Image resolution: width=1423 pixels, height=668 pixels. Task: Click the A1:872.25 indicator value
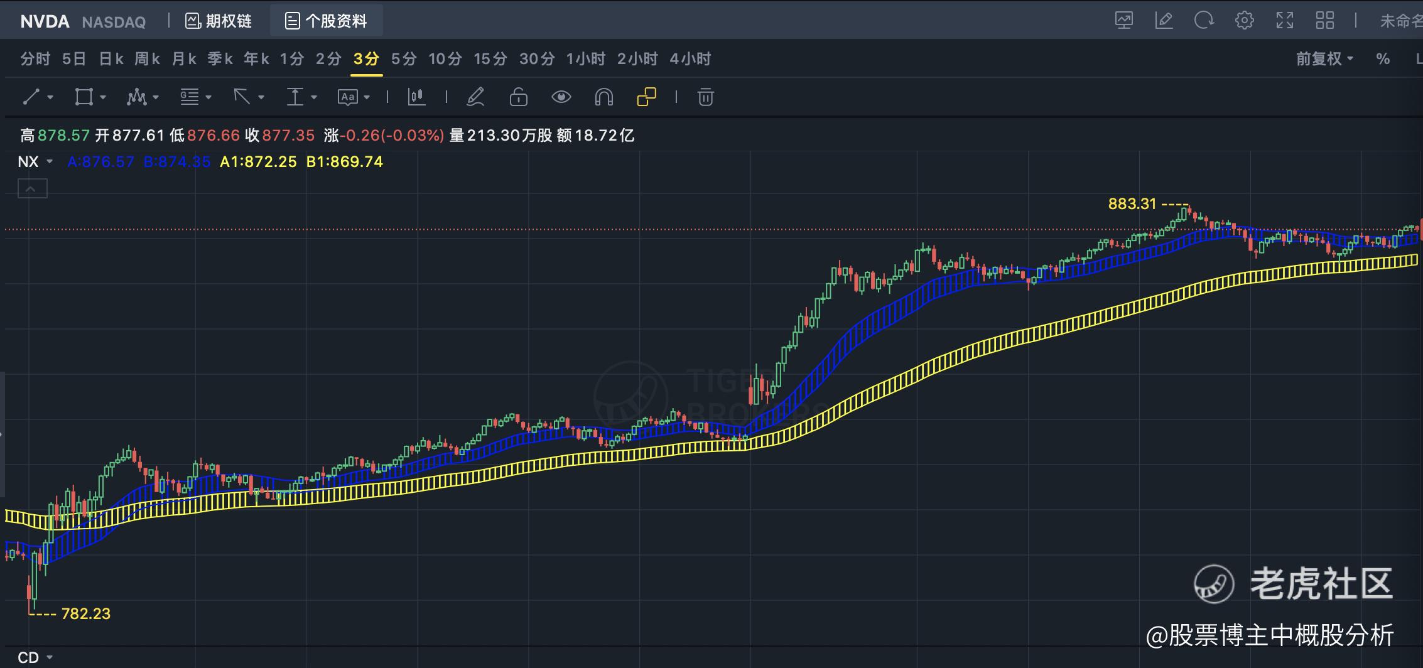click(x=258, y=162)
